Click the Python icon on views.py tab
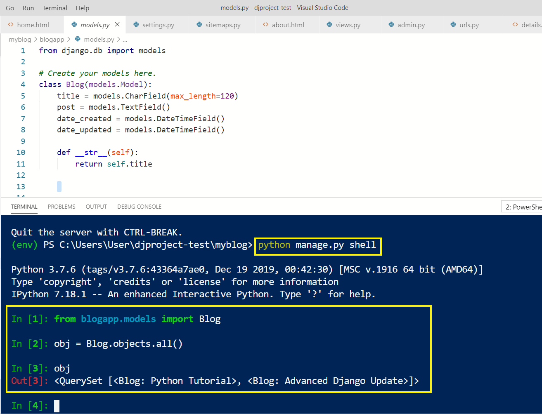 (x=329, y=25)
